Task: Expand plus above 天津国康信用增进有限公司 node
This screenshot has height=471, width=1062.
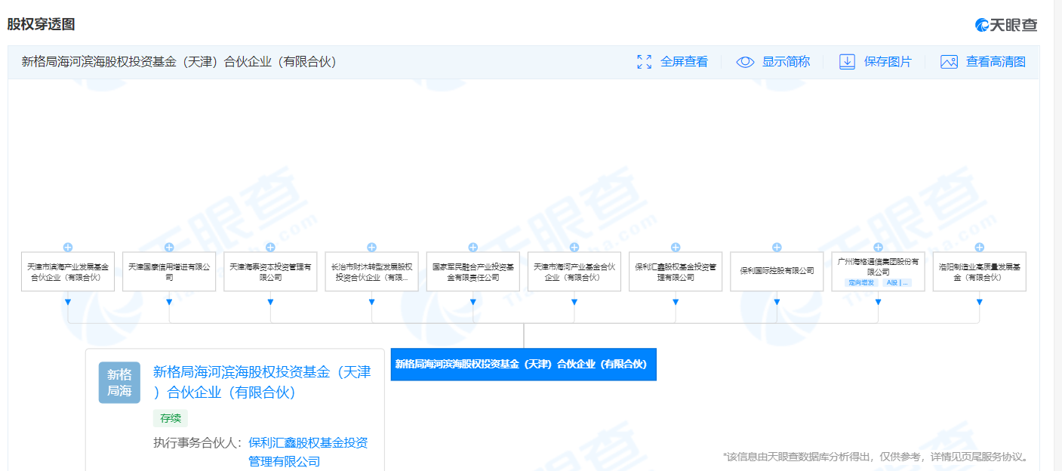Action: tap(169, 247)
